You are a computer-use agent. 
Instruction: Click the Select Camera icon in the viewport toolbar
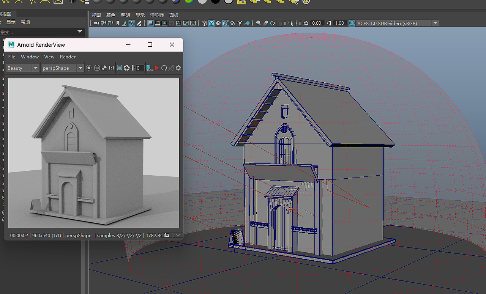click(x=96, y=23)
